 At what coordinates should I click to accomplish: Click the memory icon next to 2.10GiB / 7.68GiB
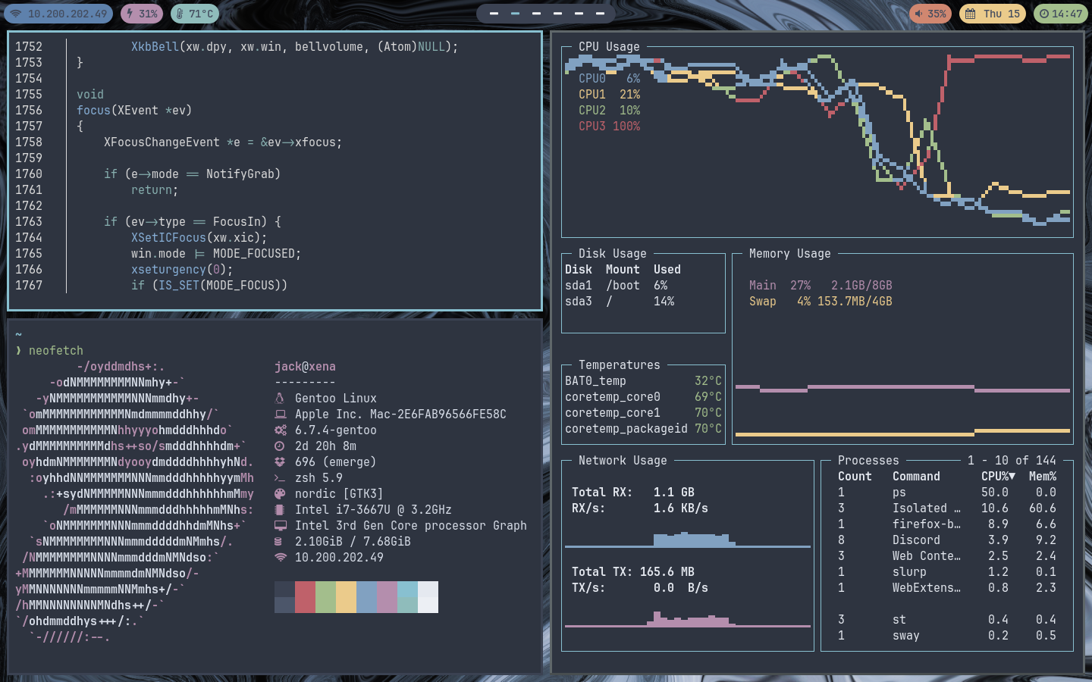click(x=278, y=541)
